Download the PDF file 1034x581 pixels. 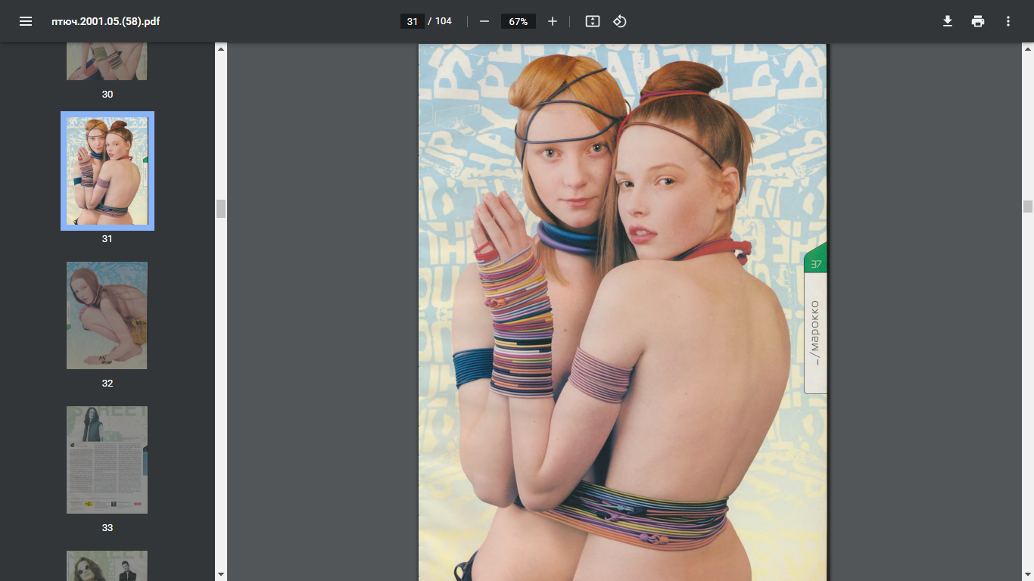pyautogui.click(x=947, y=21)
